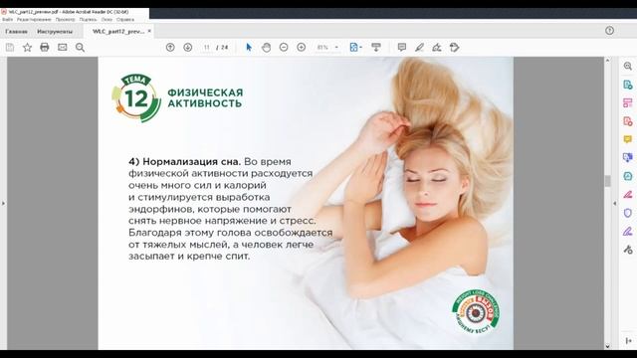
Task: Open the Просмотр menu
Action: click(65, 20)
